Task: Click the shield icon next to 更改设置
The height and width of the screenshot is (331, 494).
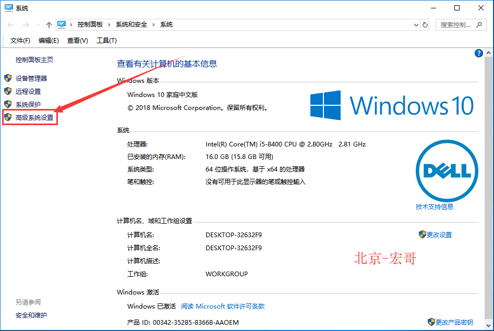Action: click(x=422, y=235)
